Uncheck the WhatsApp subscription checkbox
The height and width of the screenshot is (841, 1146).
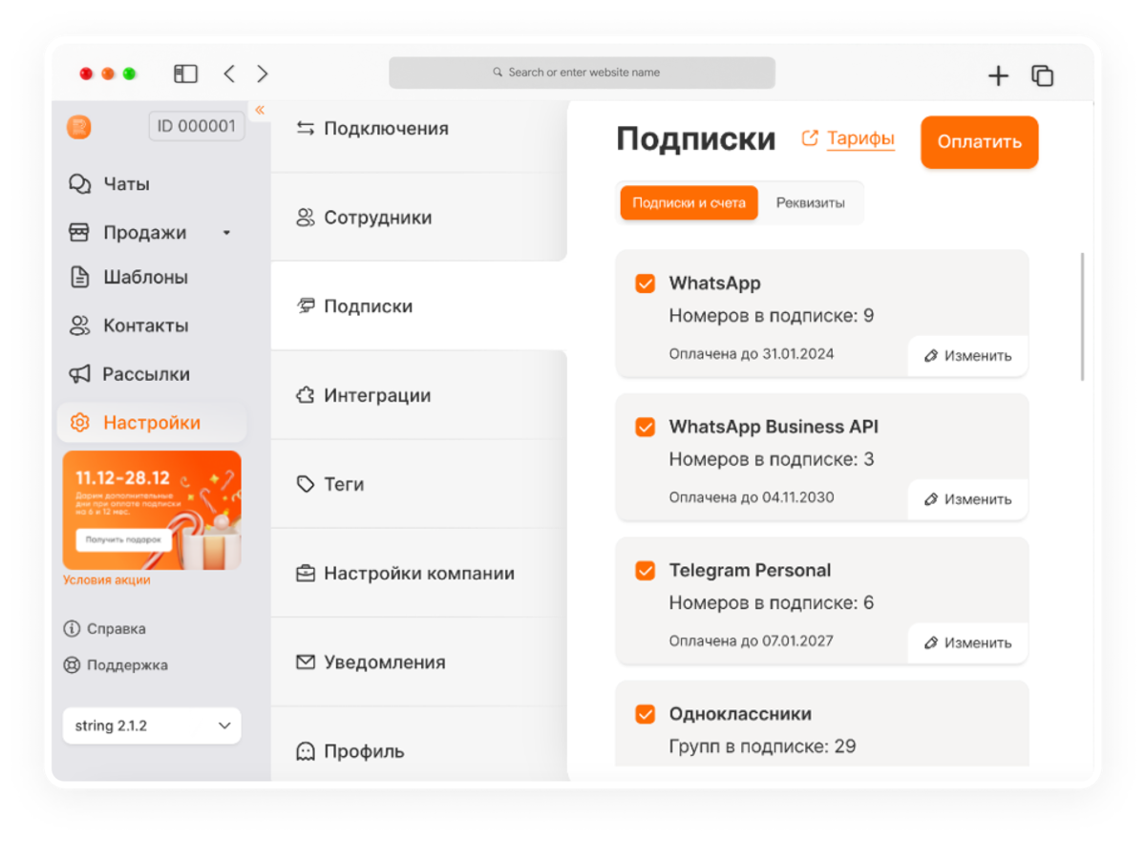[645, 284]
